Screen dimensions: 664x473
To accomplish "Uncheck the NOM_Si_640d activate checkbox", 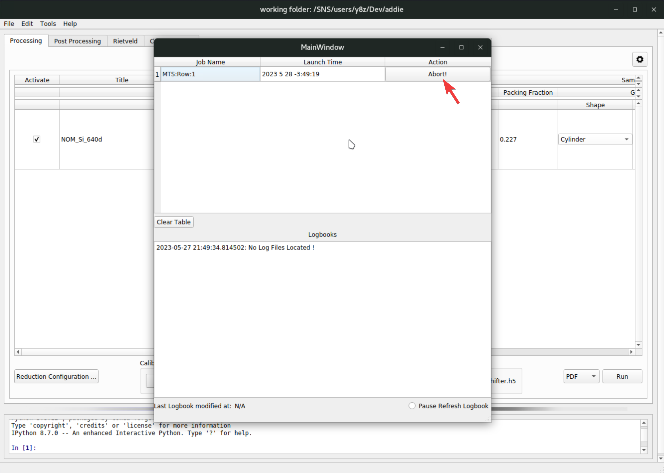I will 37,139.
